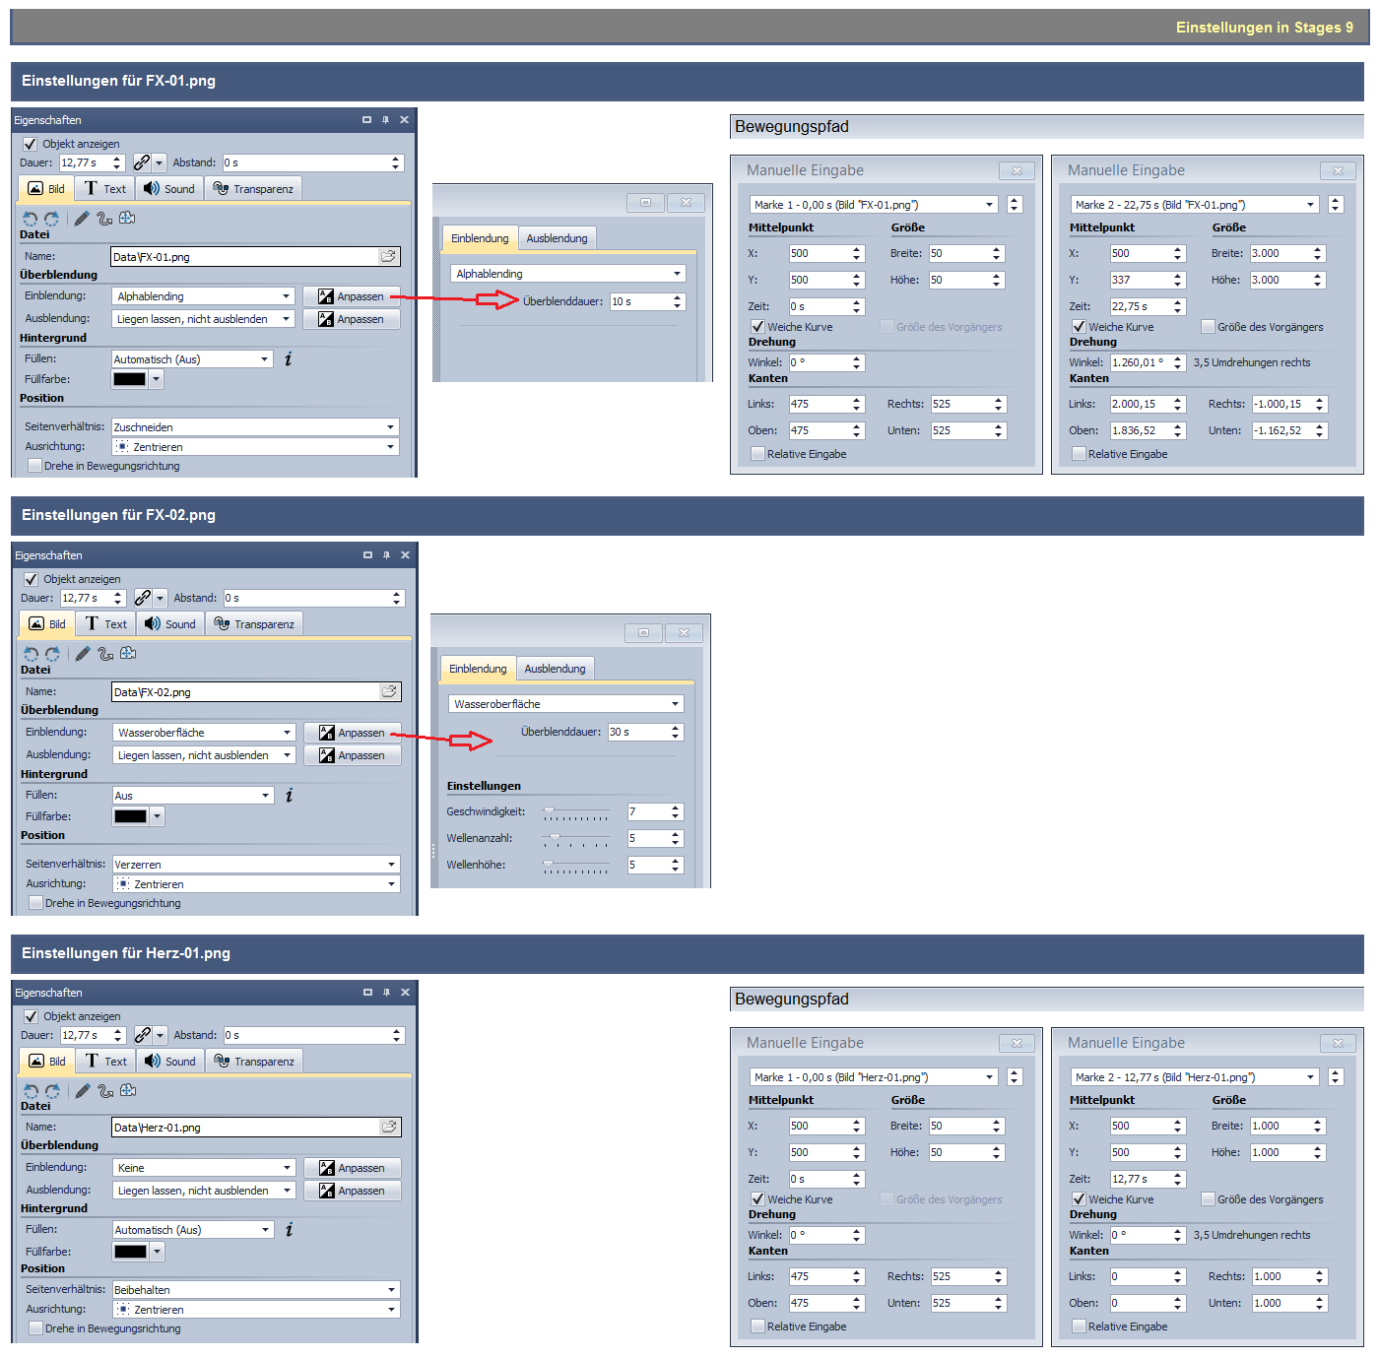1379x1357 pixels.
Task: Click the Winkel field showing 1.260,01°
Action: (x=1139, y=362)
